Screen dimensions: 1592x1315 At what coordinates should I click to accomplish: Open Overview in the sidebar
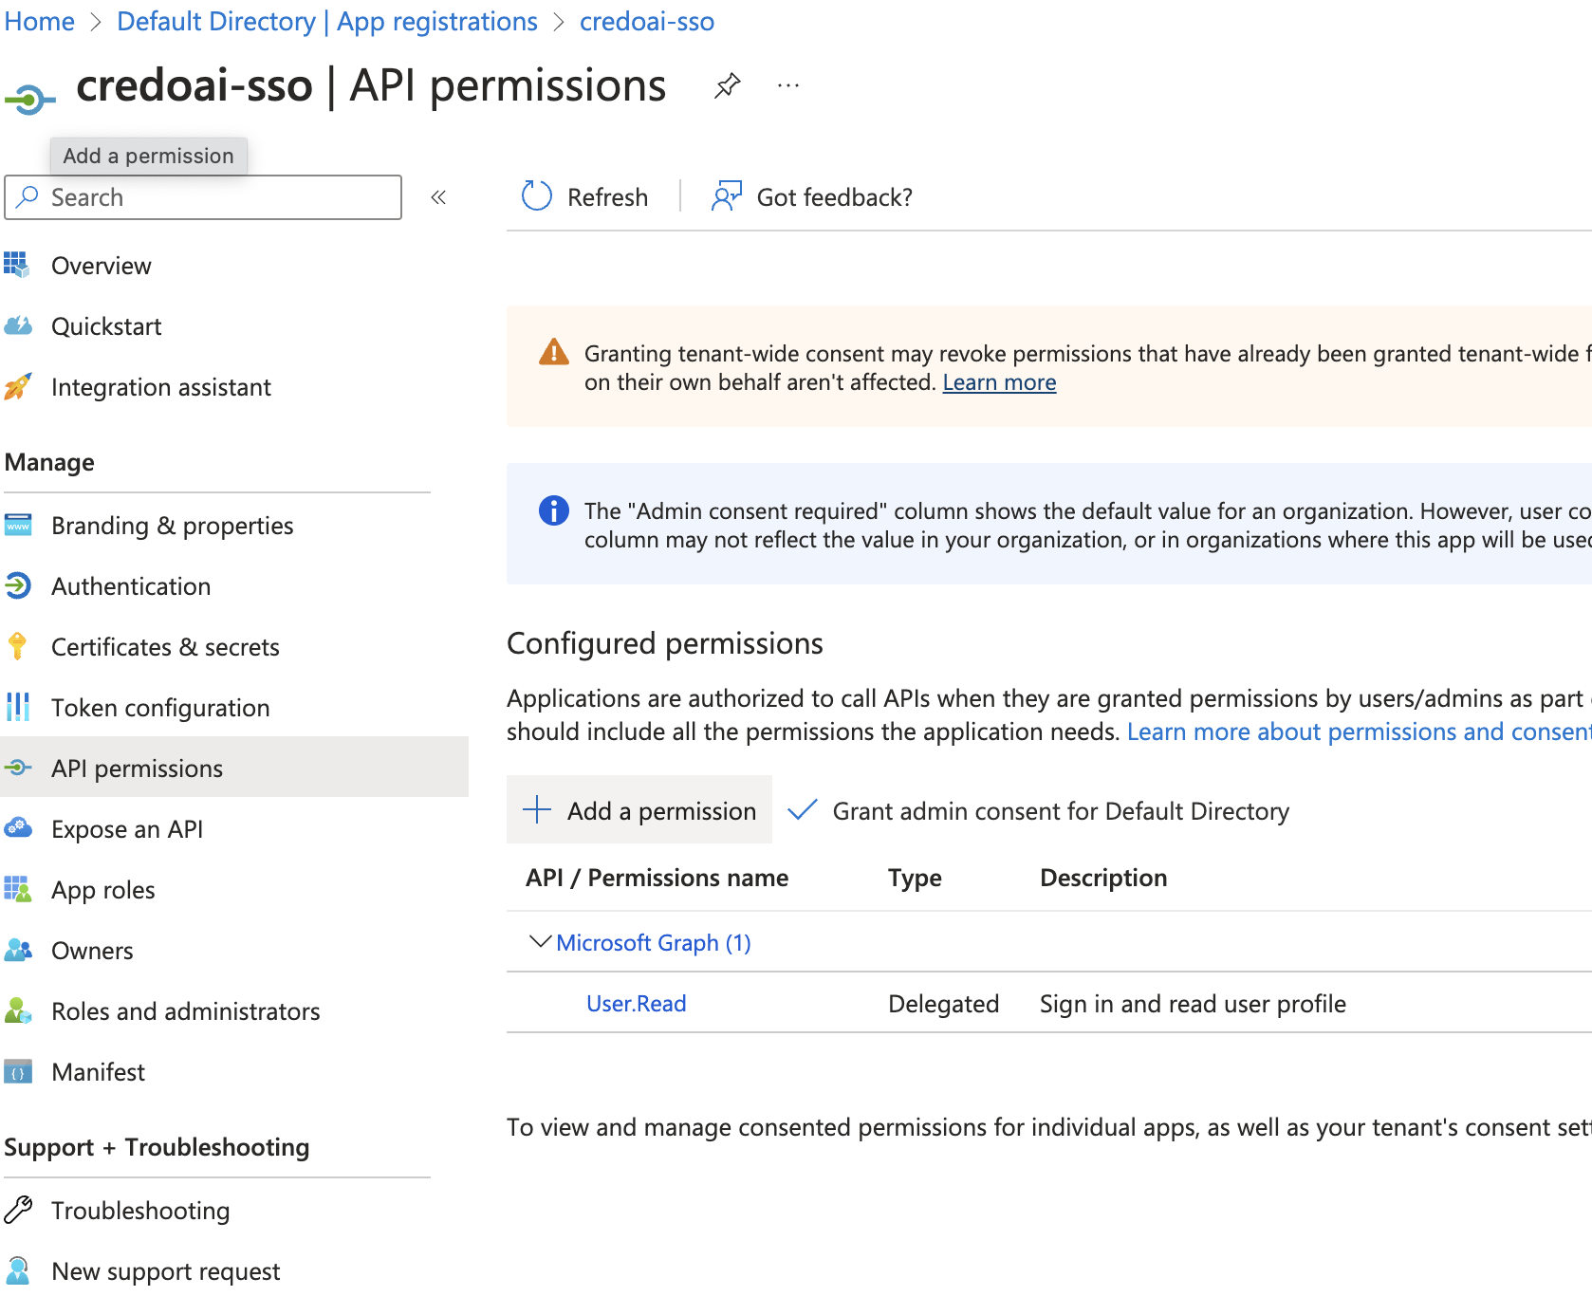point(101,266)
